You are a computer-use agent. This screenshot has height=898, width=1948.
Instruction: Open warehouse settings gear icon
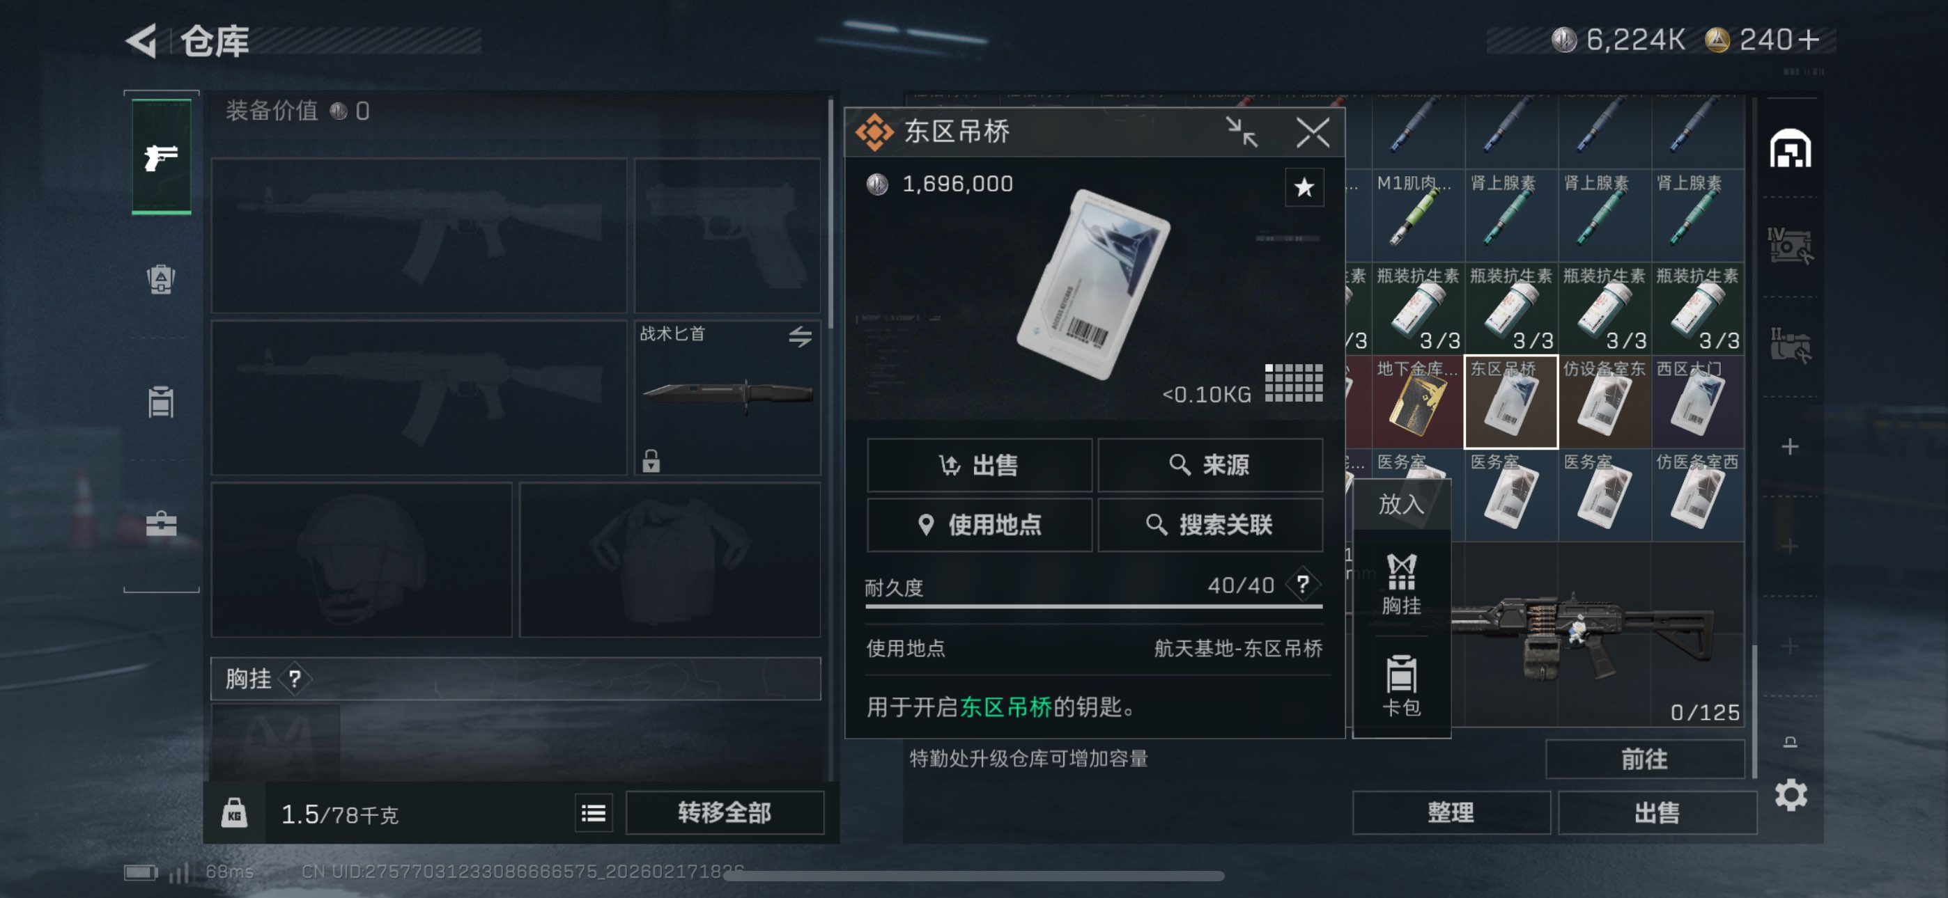coord(1790,794)
